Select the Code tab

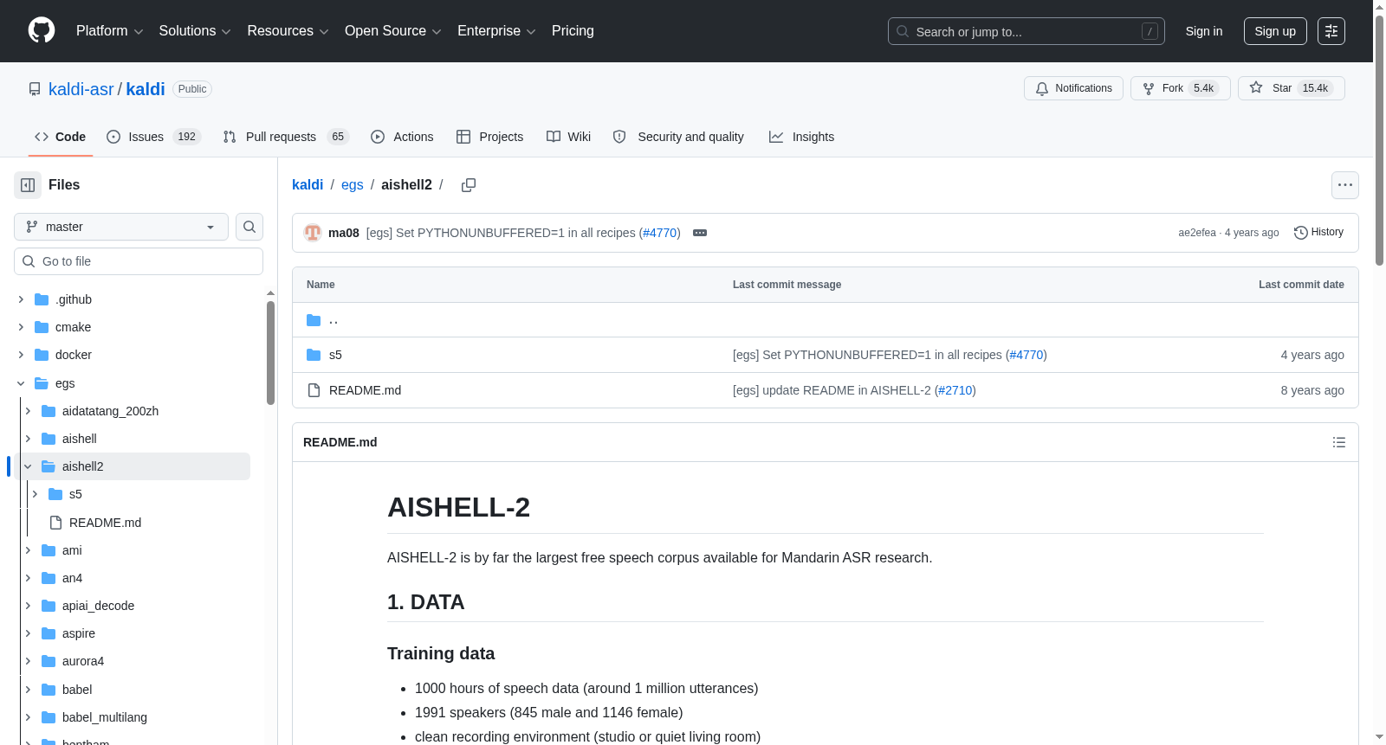point(61,137)
